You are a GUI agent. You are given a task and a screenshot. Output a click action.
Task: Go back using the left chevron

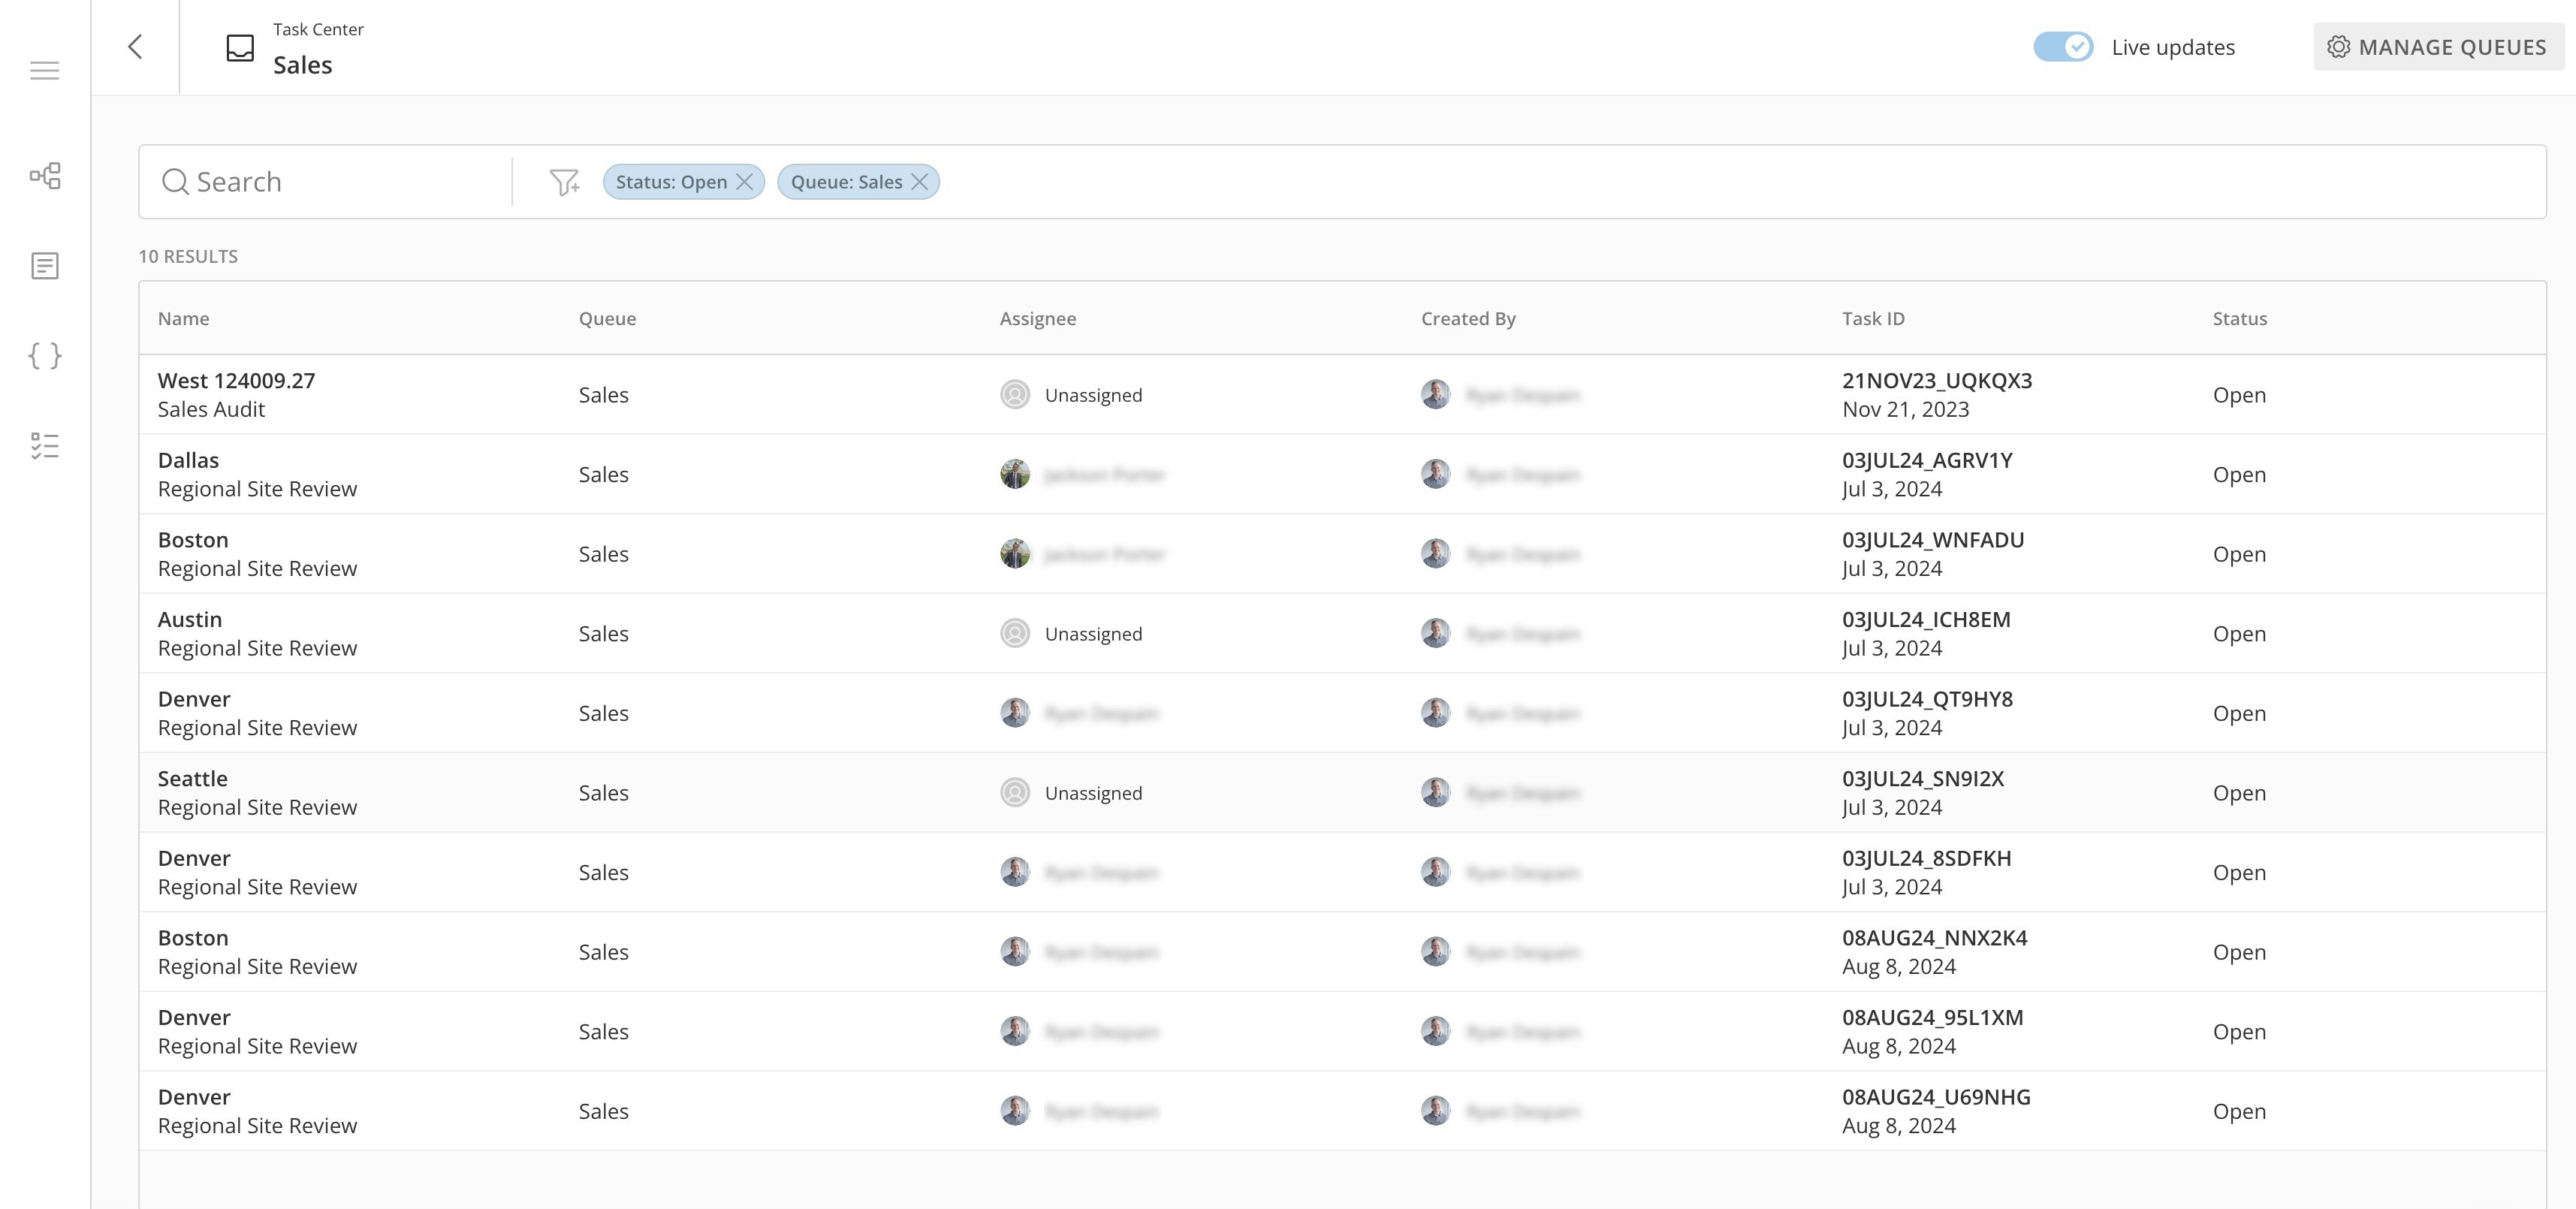coord(135,47)
